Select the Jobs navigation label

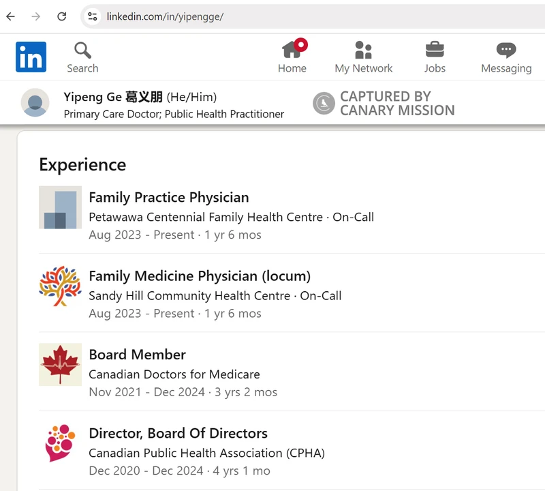click(435, 68)
